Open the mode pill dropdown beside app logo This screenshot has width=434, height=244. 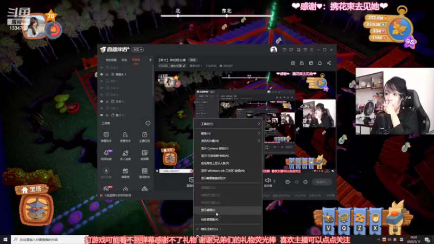point(138,49)
